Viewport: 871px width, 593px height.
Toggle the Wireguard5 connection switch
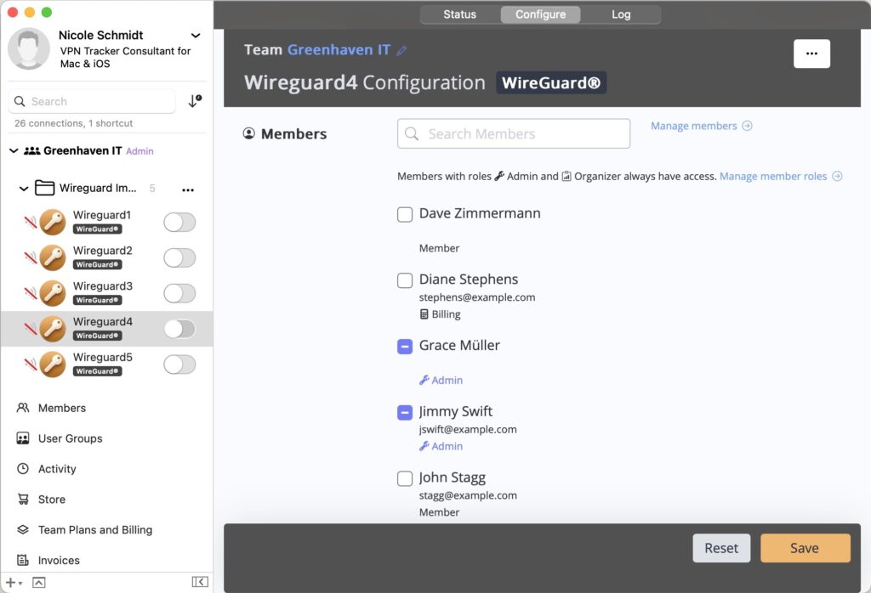pos(179,364)
